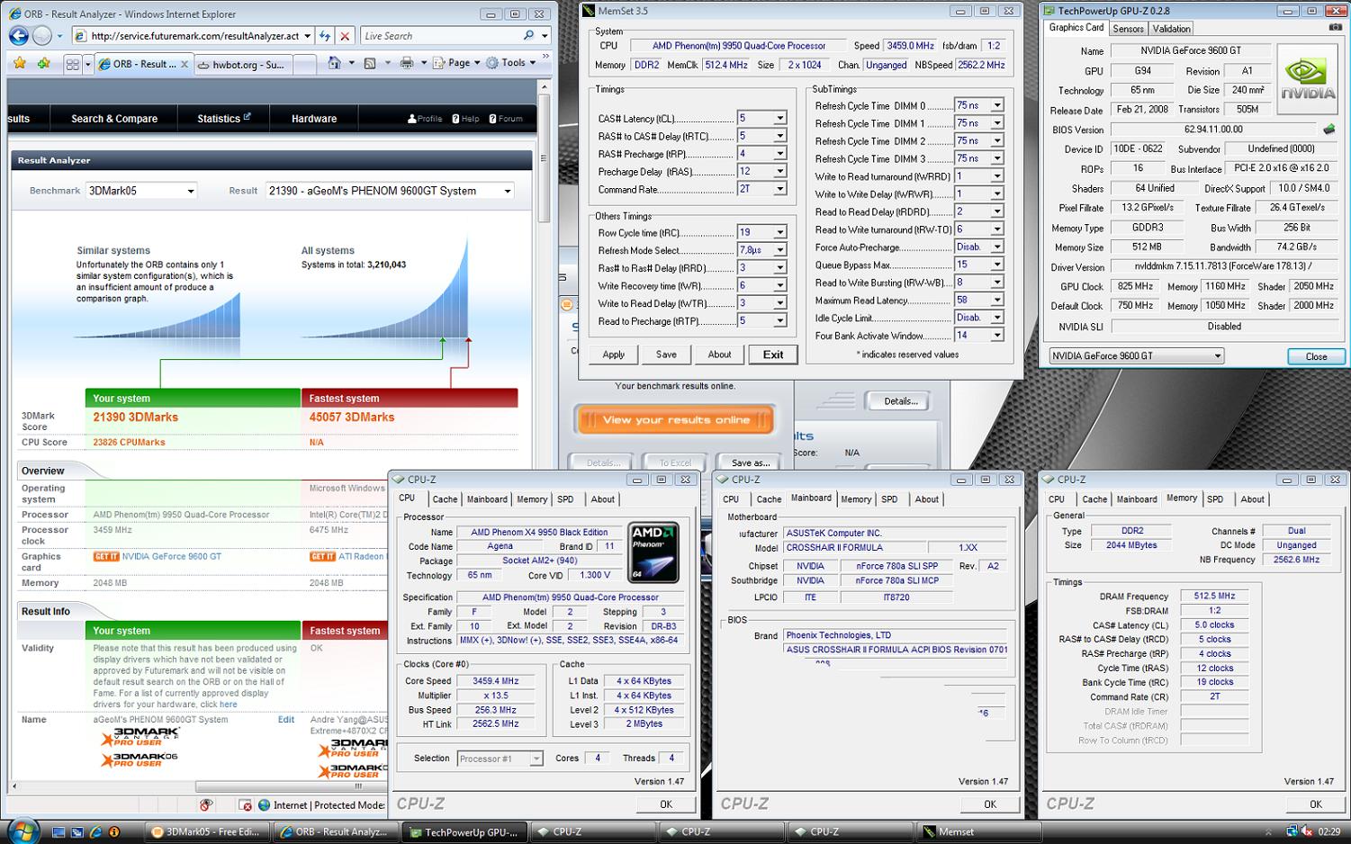This screenshot has width=1351, height=844.
Task: Click the Help icon link on ORB
Action: click(x=465, y=119)
